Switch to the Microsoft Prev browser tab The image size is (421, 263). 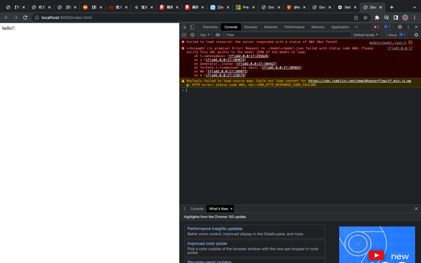245,7
